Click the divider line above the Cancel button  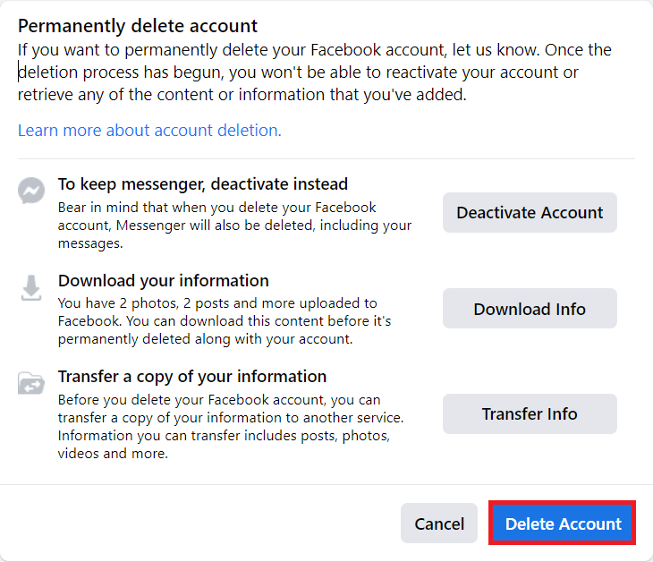coord(326,485)
